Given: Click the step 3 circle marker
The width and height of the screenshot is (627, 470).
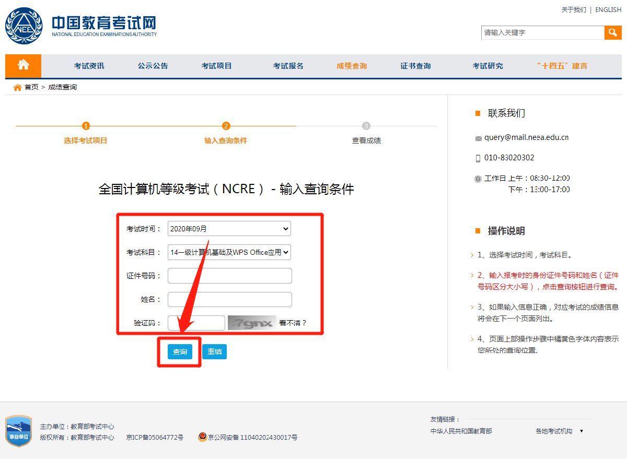Looking at the screenshot, I should [x=366, y=126].
